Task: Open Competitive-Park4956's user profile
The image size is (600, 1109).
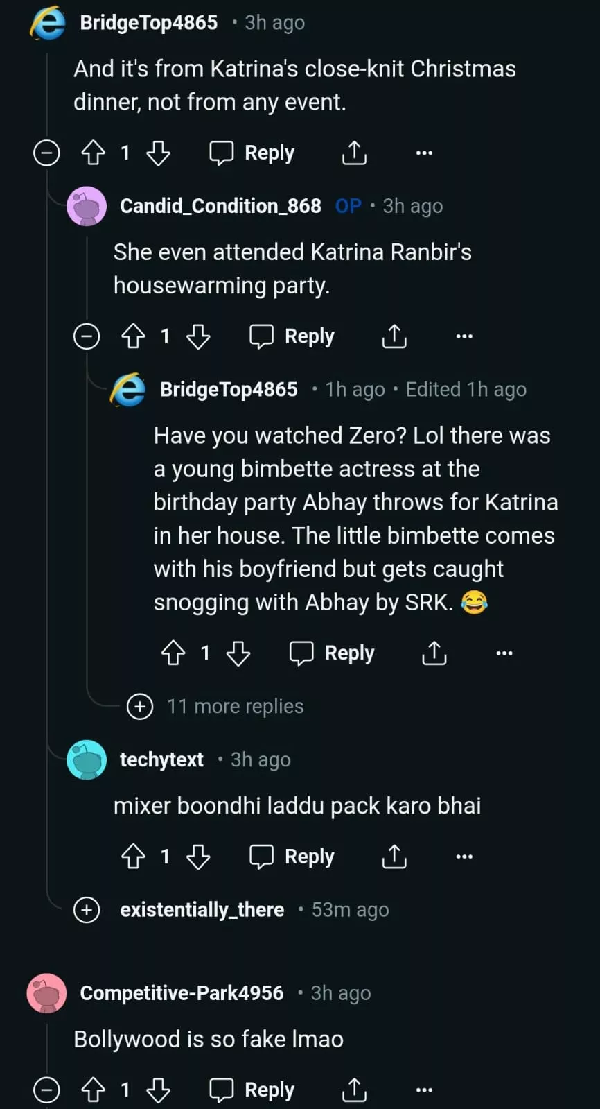Action: point(182,993)
